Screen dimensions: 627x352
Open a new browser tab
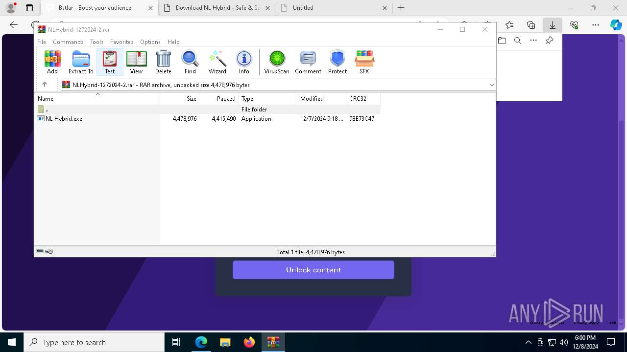(x=401, y=8)
